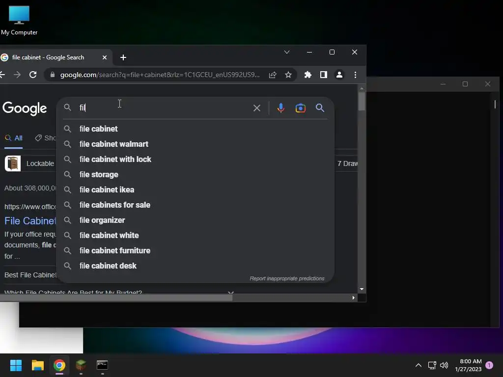Click inside the Google search input field
This screenshot has height=377, width=503.
tap(164, 108)
